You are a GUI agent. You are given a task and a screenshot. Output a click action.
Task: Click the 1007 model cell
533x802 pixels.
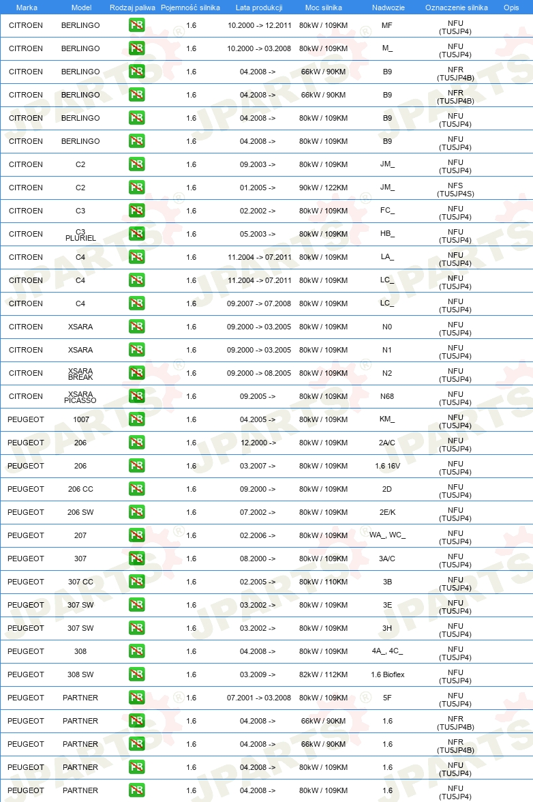(81, 419)
